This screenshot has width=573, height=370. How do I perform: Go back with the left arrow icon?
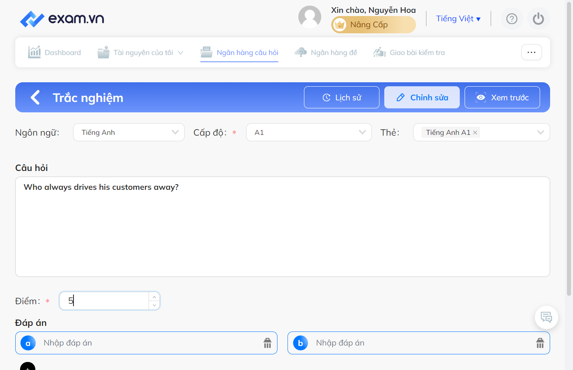coord(35,98)
